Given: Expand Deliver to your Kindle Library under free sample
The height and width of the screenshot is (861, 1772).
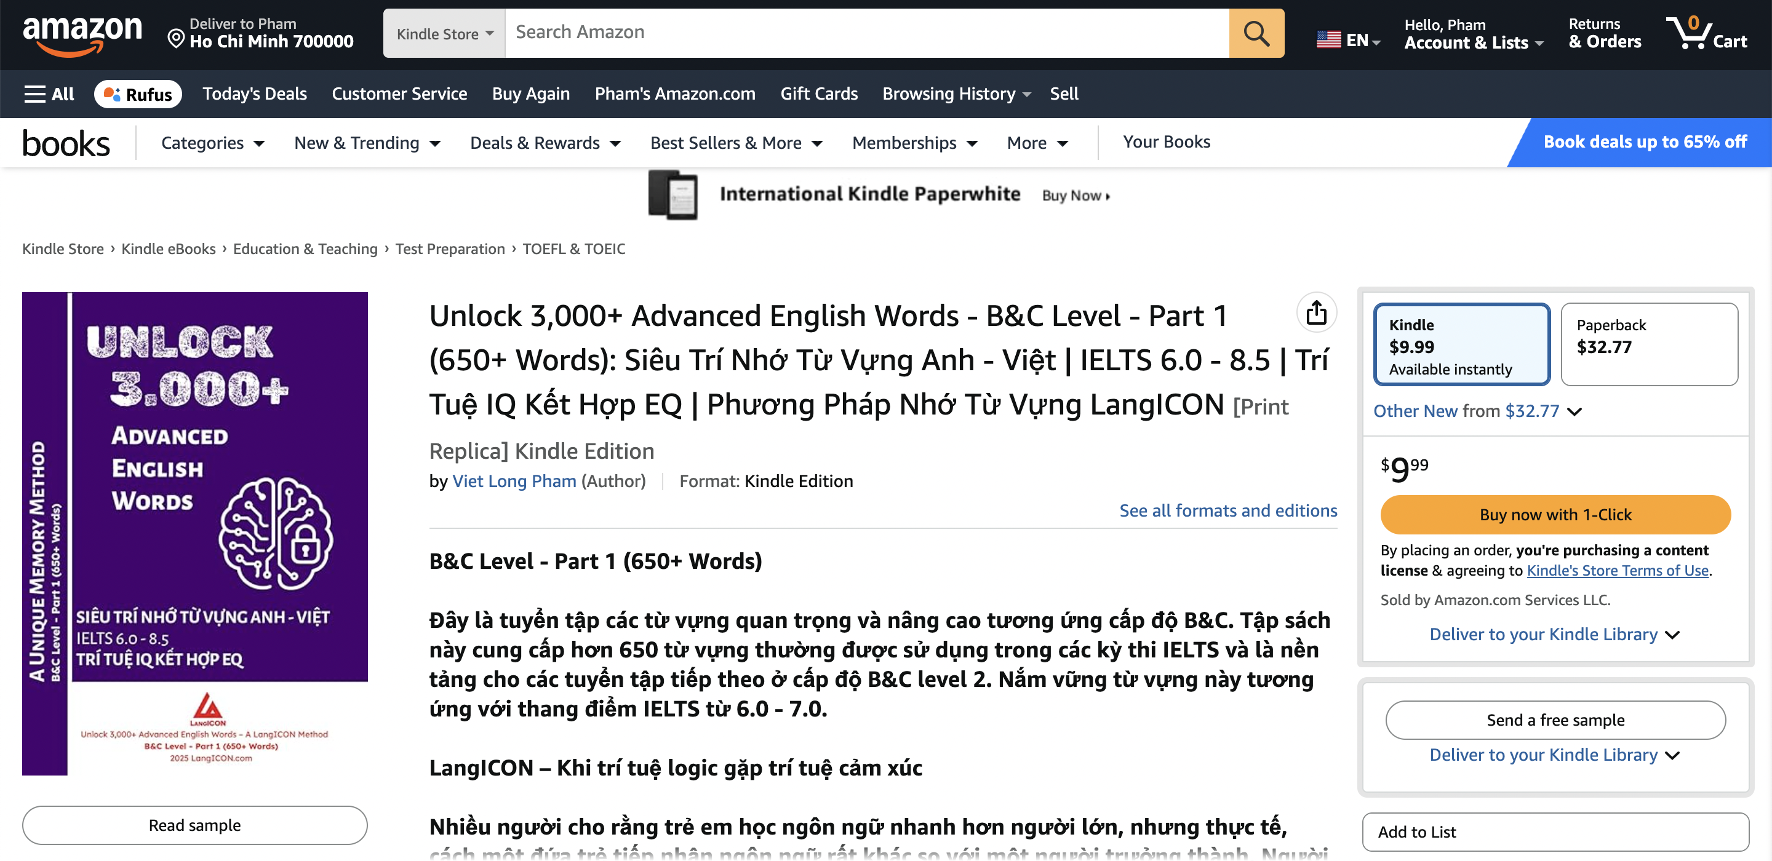Looking at the screenshot, I should click(x=1555, y=755).
